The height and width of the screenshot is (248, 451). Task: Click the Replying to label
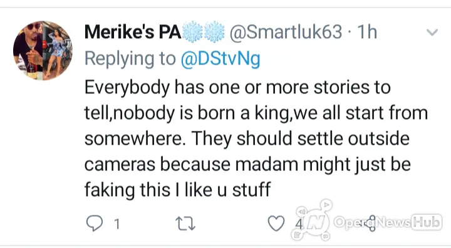pyautogui.click(x=130, y=59)
